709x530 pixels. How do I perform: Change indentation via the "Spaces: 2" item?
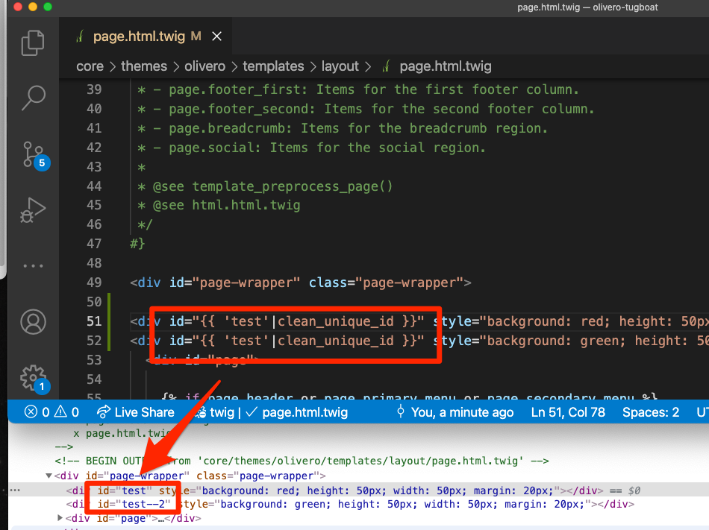[650, 411]
